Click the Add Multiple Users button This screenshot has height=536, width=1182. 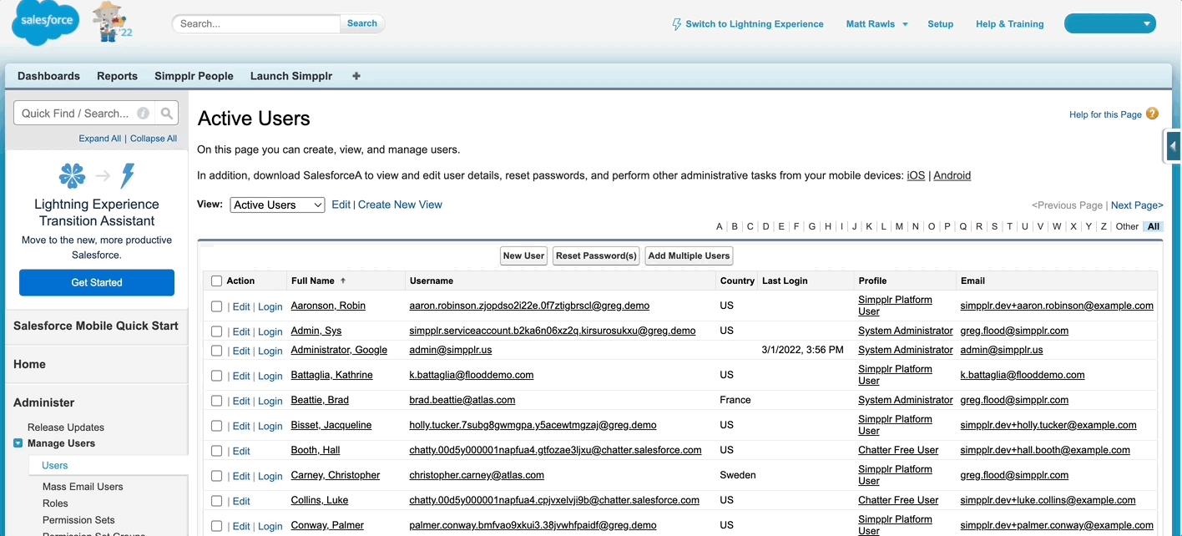[689, 255]
